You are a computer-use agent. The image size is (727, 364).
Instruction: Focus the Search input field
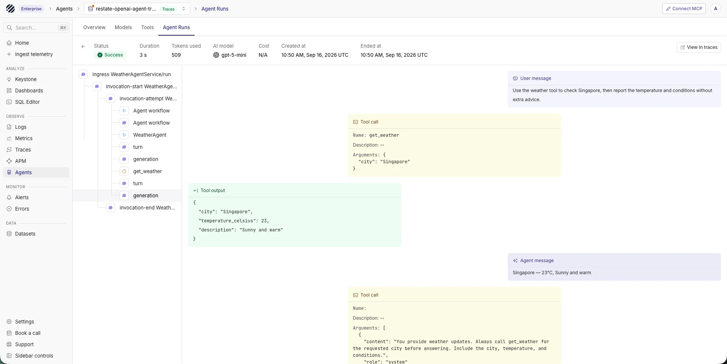36,28
